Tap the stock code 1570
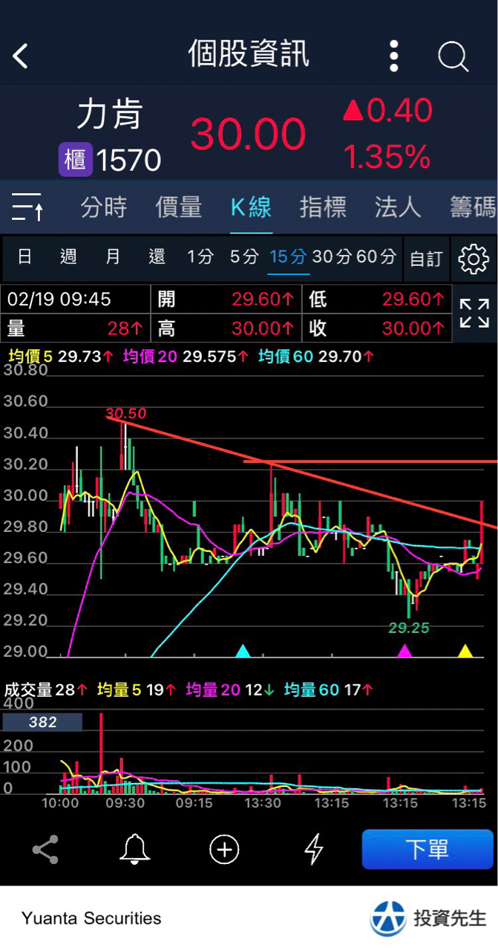This screenshot has width=498, height=951. coord(128,160)
